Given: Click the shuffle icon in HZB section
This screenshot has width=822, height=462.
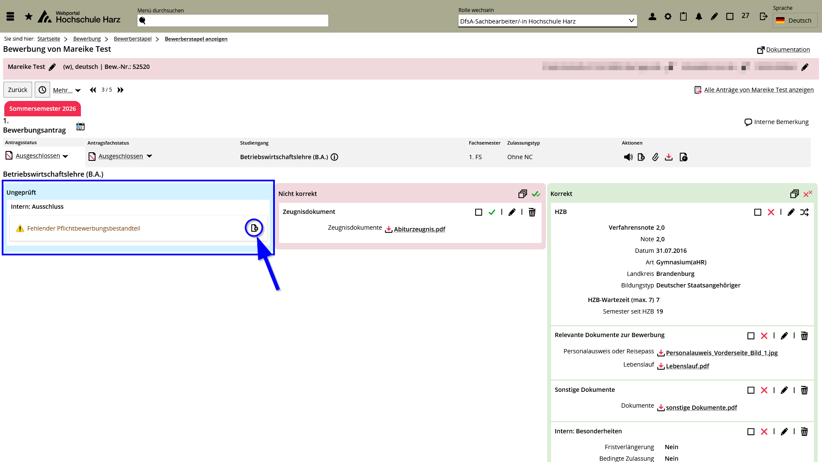Looking at the screenshot, I should point(804,212).
